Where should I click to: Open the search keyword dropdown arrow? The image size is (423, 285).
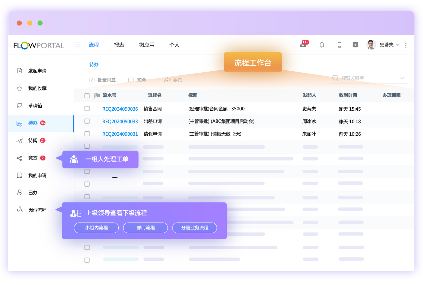[403, 78]
